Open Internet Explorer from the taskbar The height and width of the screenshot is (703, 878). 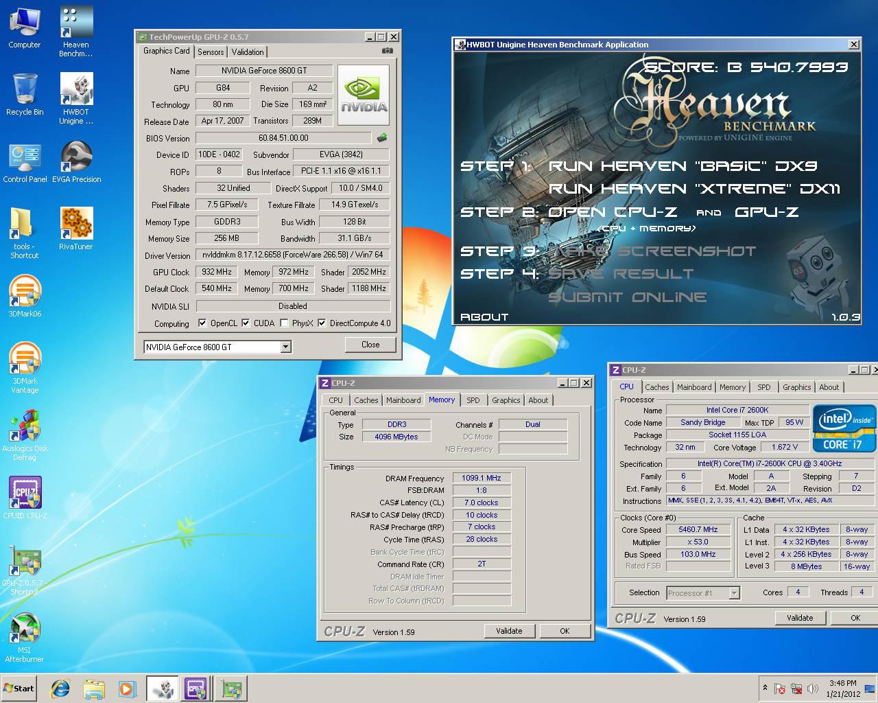click(x=60, y=689)
